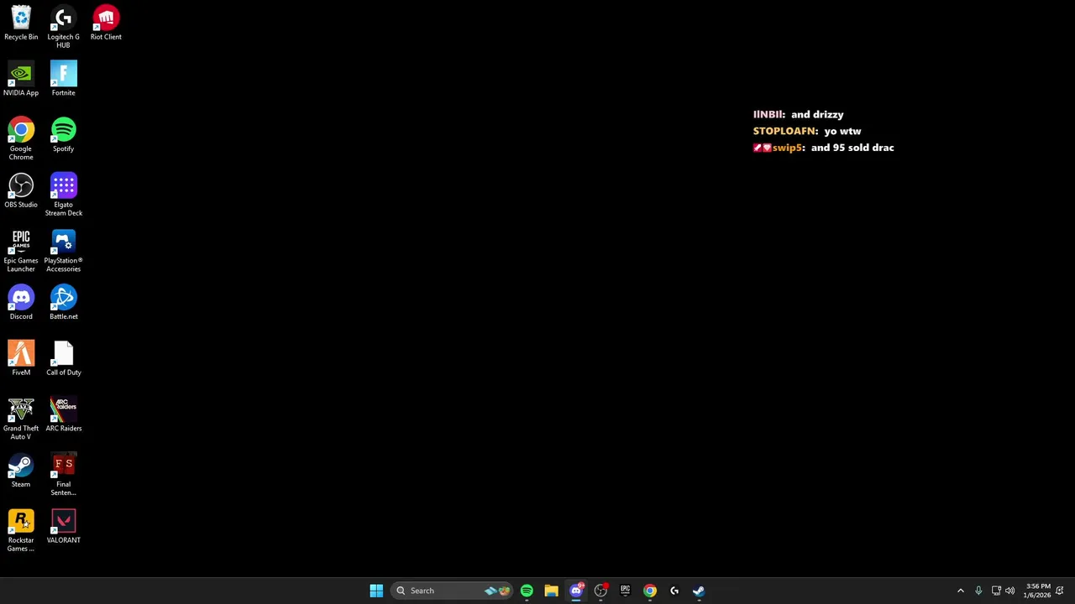
Task: Open Epic Games Launcher from the taskbar
Action: click(625, 591)
